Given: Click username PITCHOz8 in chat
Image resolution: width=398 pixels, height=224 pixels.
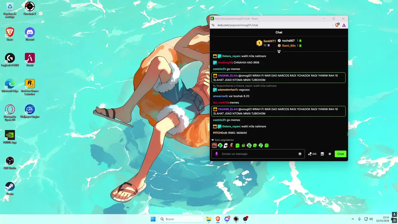Looking at the screenshot, I should [220, 133].
